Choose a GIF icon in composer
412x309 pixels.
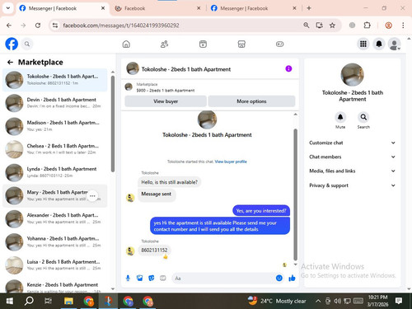(163, 279)
